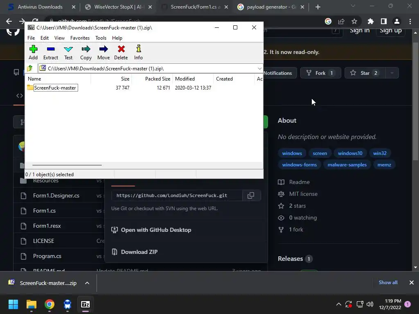Image resolution: width=419 pixels, height=314 pixels.
Task: Close the Chrome downloads bar
Action: click(412, 283)
